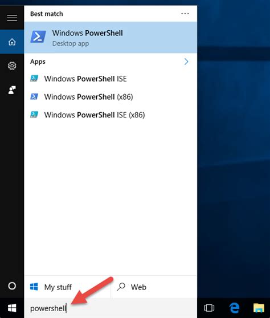Screen dimensions: 270x318
Task: Switch to My stuff search filter
Action: (x=67, y=287)
